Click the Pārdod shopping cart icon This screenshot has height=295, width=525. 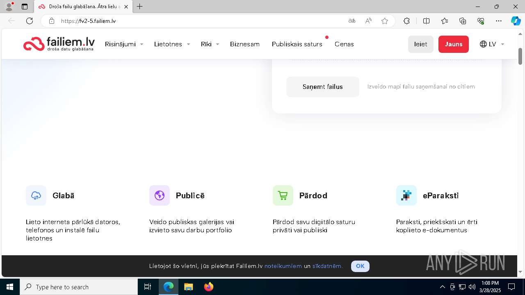pyautogui.click(x=283, y=195)
